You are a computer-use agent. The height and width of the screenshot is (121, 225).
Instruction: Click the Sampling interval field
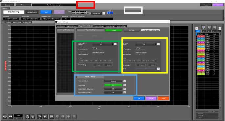[66, 19]
